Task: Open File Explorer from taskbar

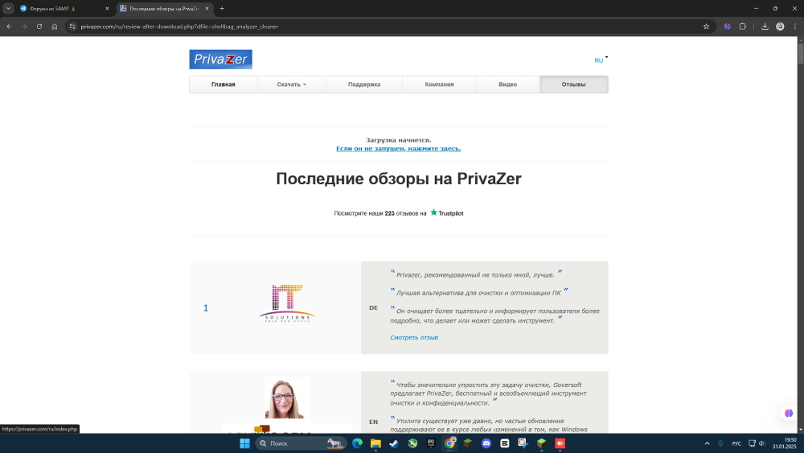Action: tap(375, 443)
